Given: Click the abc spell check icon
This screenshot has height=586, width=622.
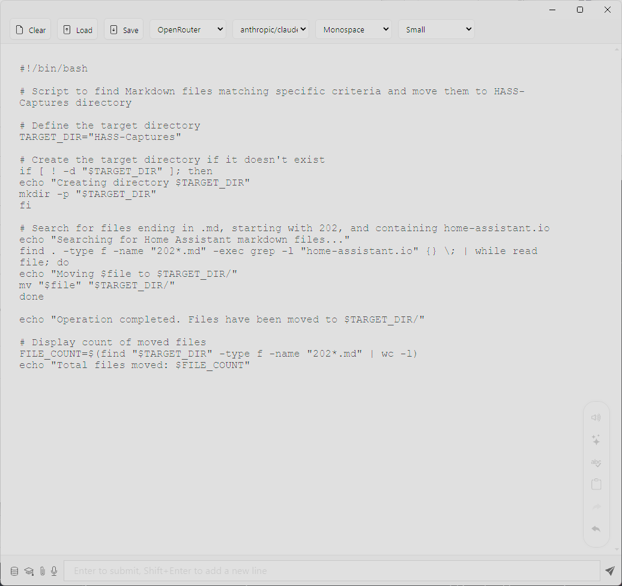Looking at the screenshot, I should point(596,462).
